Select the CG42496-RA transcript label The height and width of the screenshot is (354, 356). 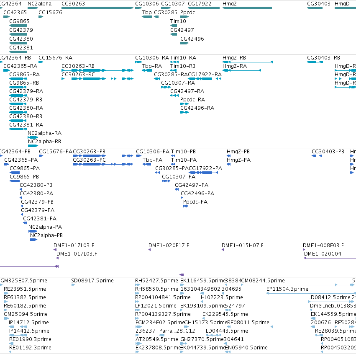pyautogui.click(x=197, y=108)
